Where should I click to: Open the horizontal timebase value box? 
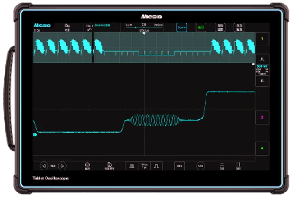click(144, 166)
